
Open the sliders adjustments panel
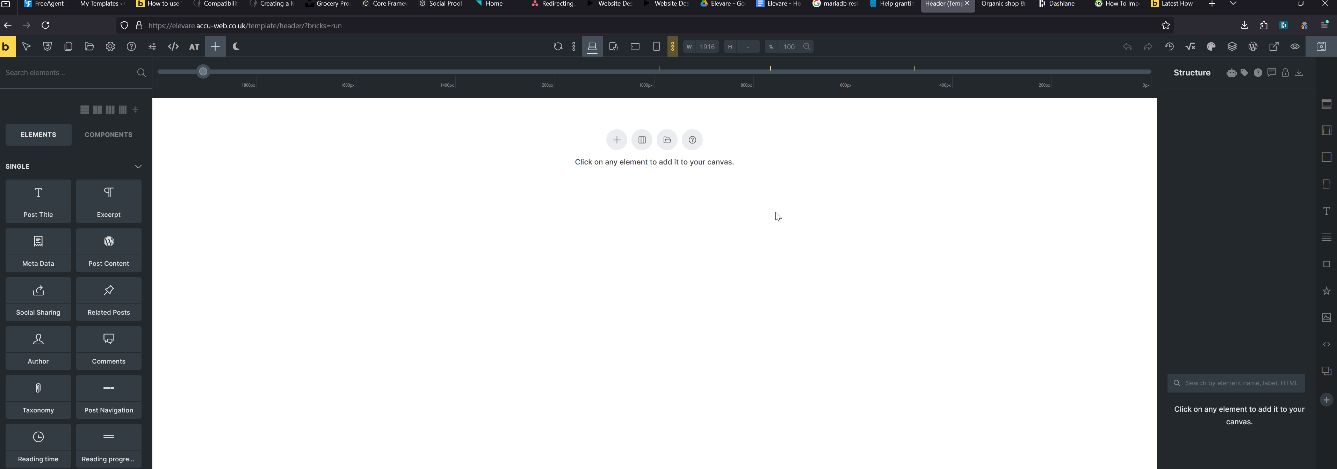(152, 47)
